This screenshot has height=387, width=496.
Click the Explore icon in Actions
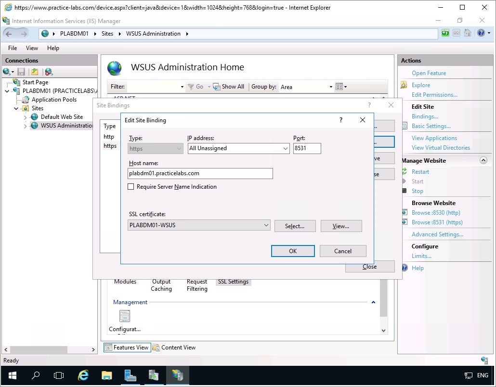point(404,85)
